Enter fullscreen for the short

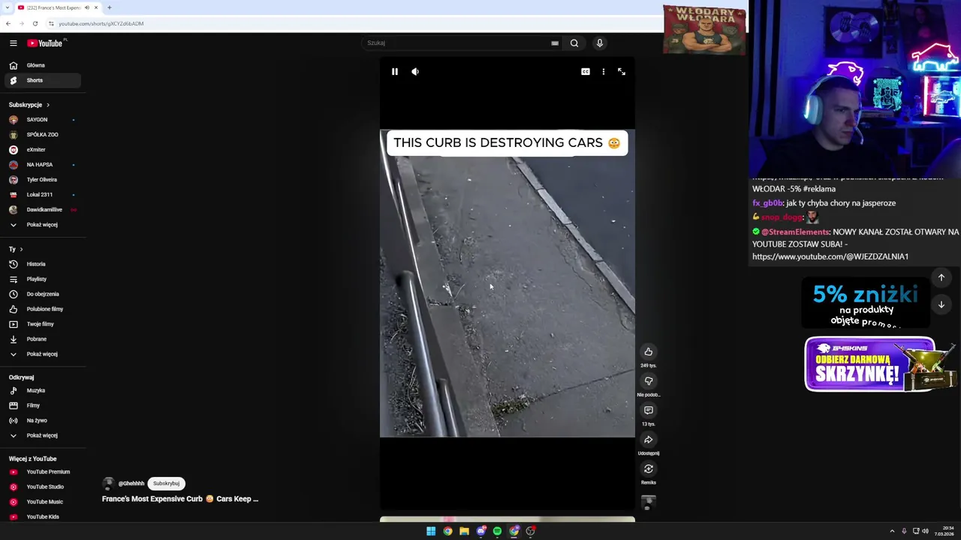(622, 71)
